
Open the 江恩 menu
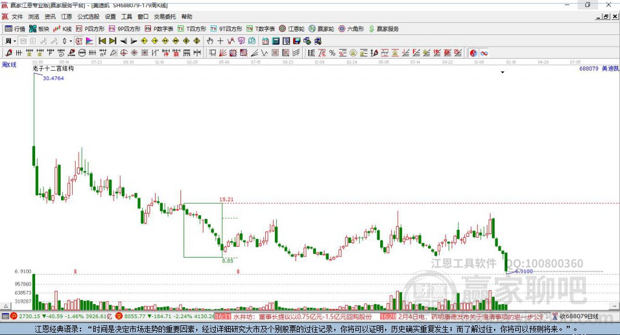[x=67, y=16]
